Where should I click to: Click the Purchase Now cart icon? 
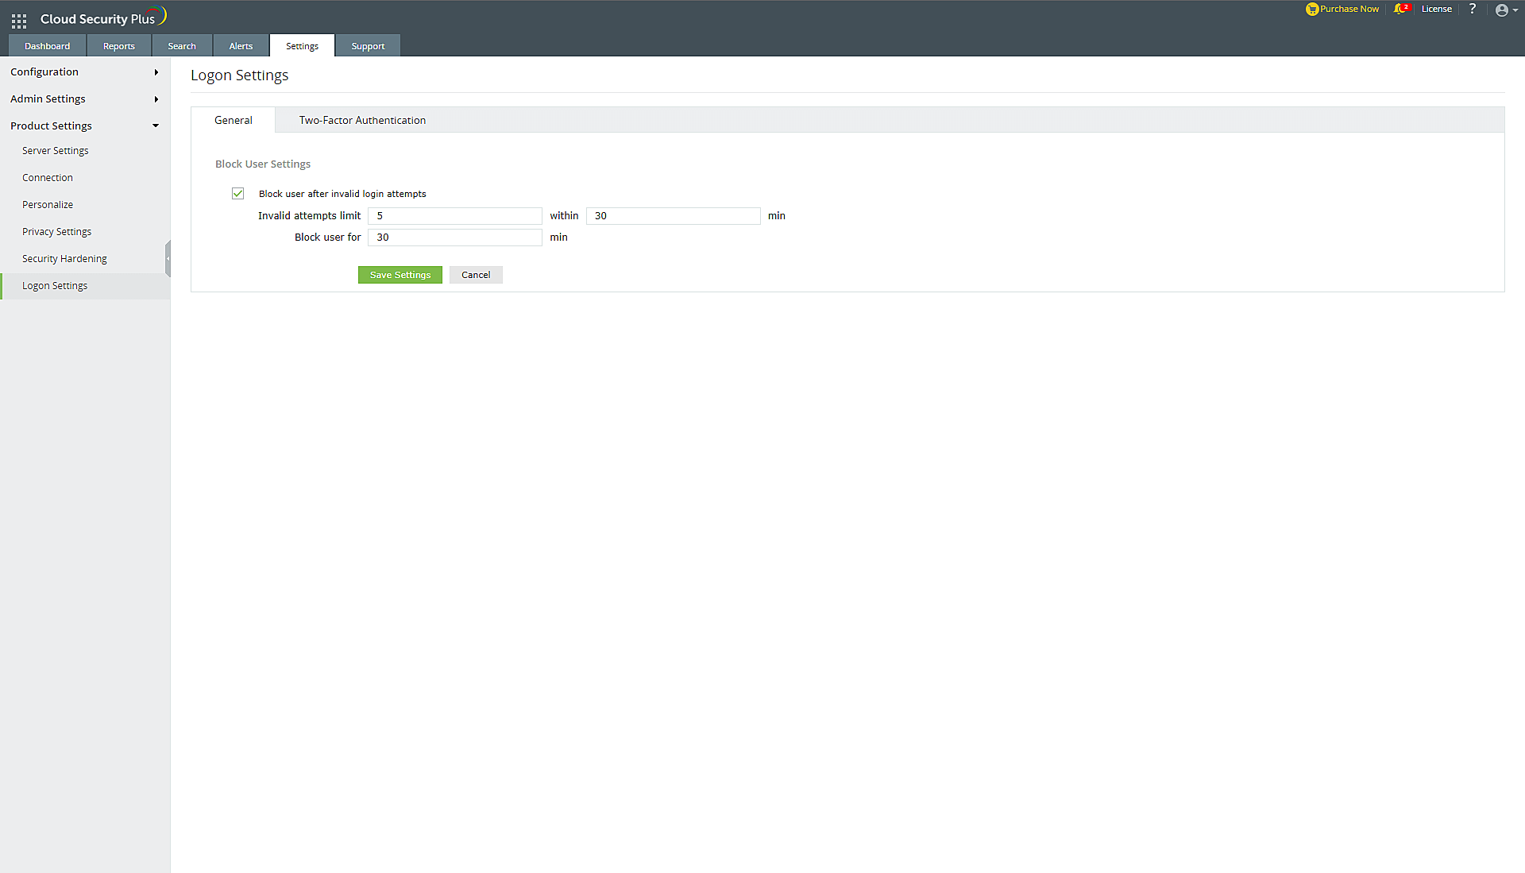click(x=1312, y=10)
